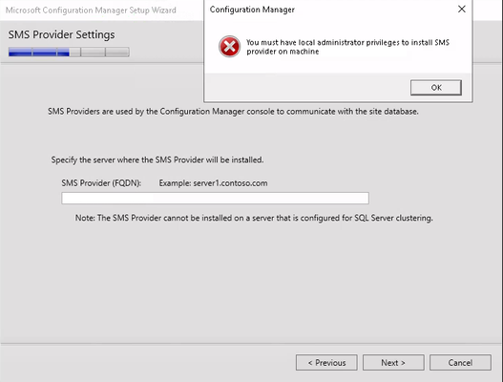503x382 pixels.
Task: Close the Configuration Manager error dialog
Action: click(462, 9)
